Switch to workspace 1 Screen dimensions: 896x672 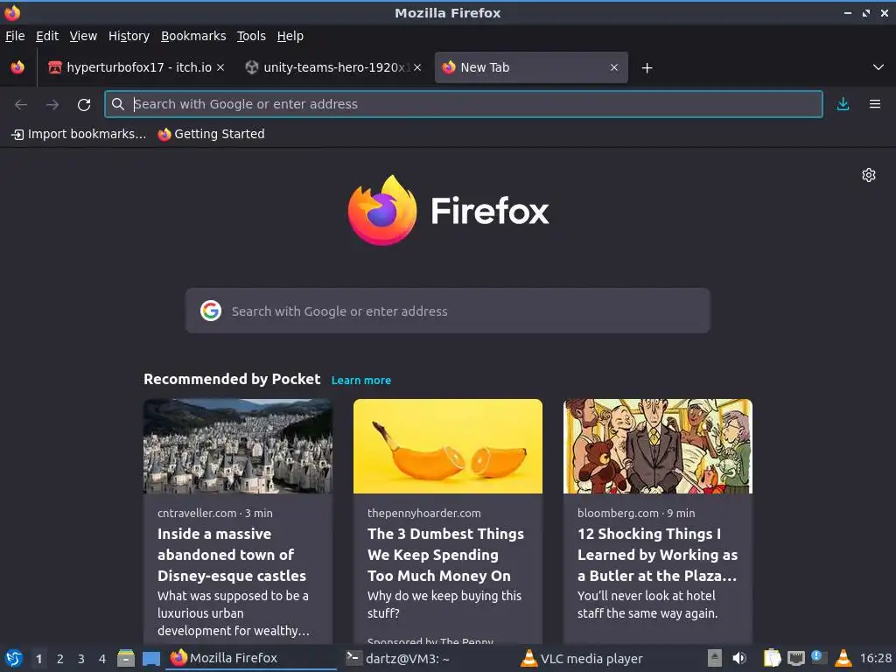(38, 659)
